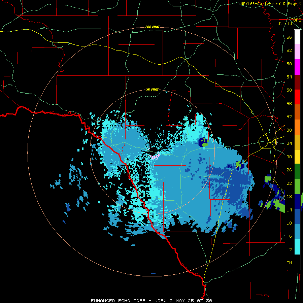Click the "50 NMI" range ring label
This screenshot has height=303, width=303.
[152, 89]
